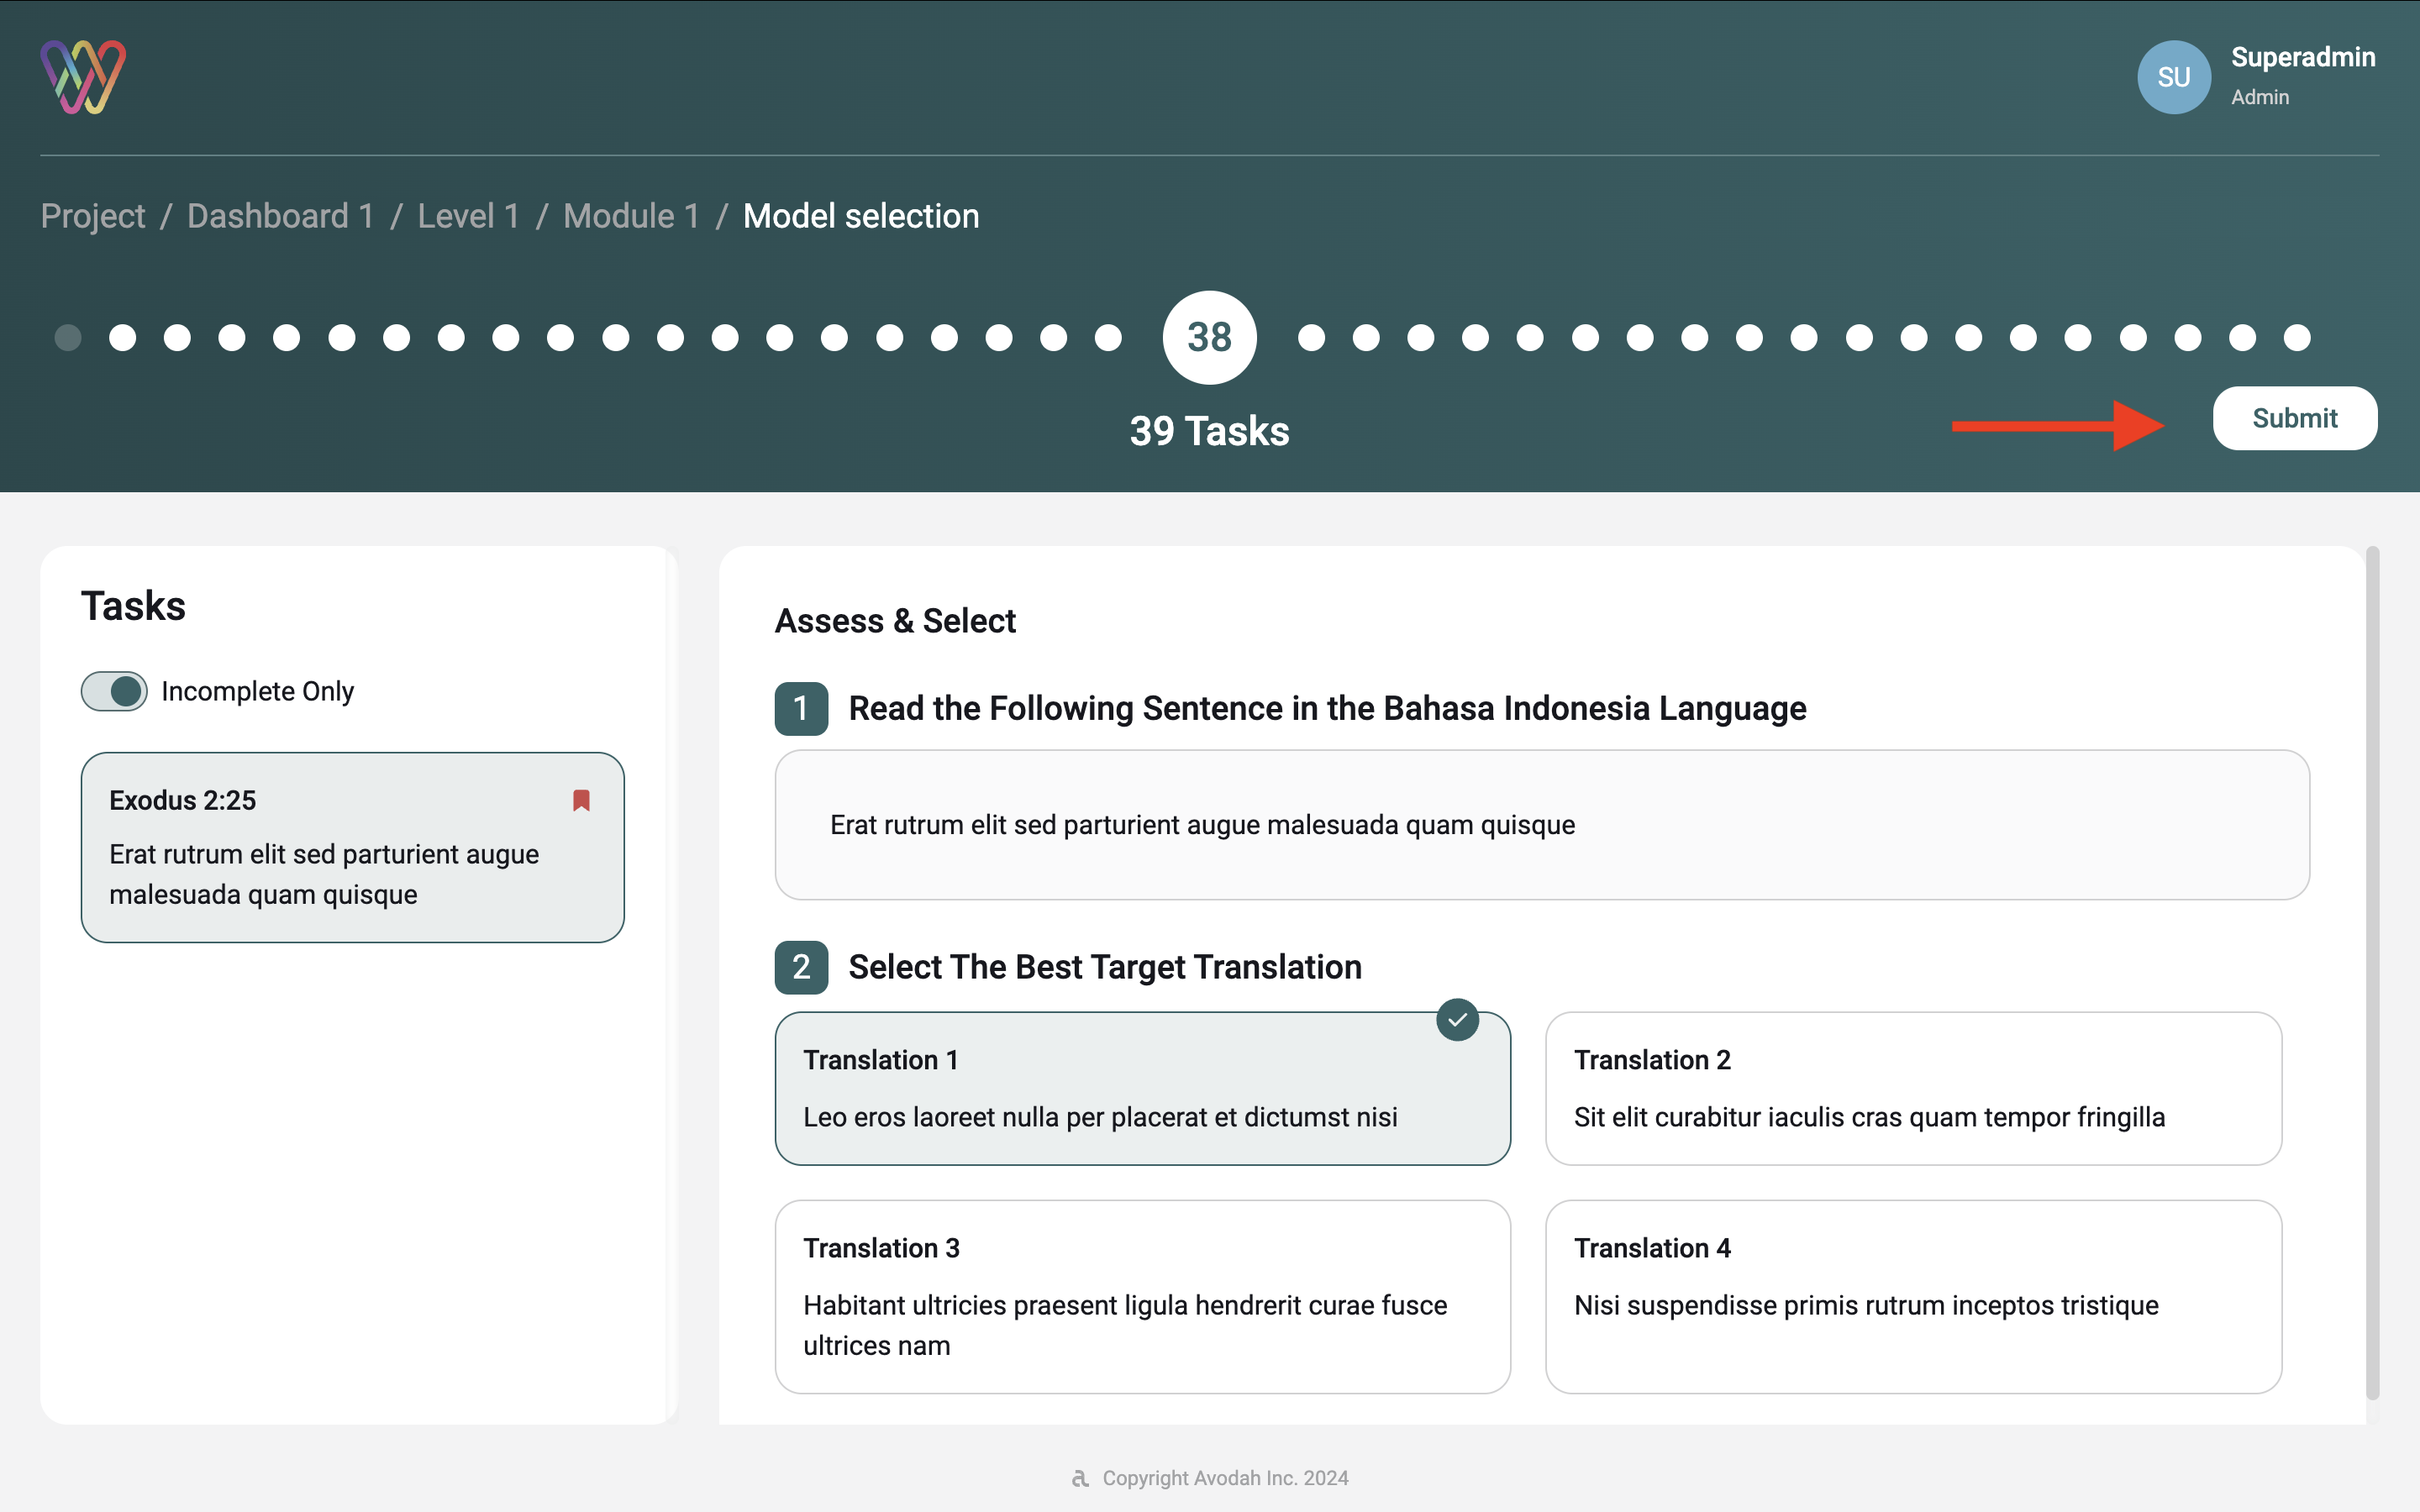Click the colorful W app logo
Viewport: 2420px width, 1512px height.
[x=83, y=77]
